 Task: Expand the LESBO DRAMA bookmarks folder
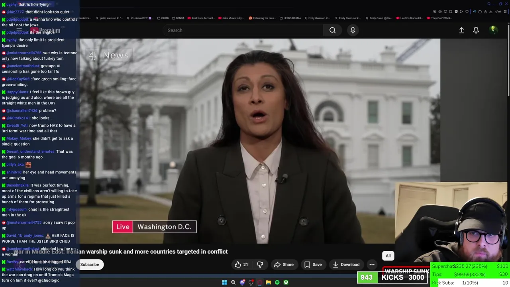tap(290, 18)
